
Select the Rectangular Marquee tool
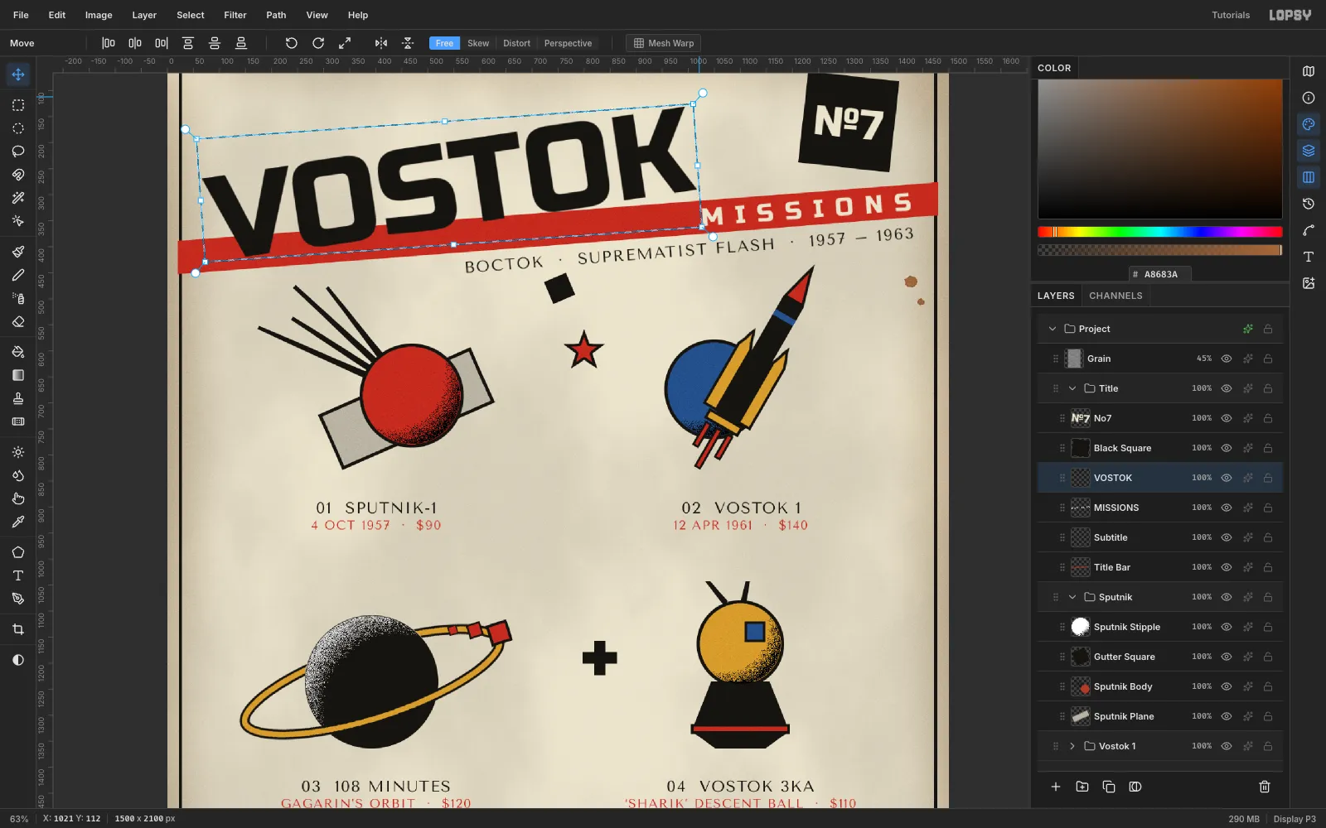tap(18, 105)
